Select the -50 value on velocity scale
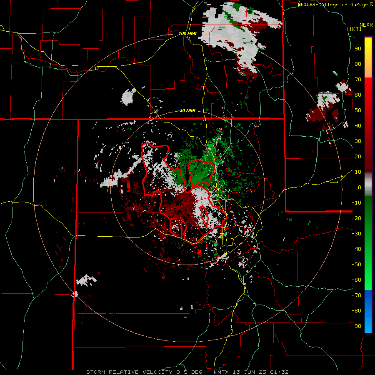Image resolution: width=375 pixels, height=375 pixels. 356,265
